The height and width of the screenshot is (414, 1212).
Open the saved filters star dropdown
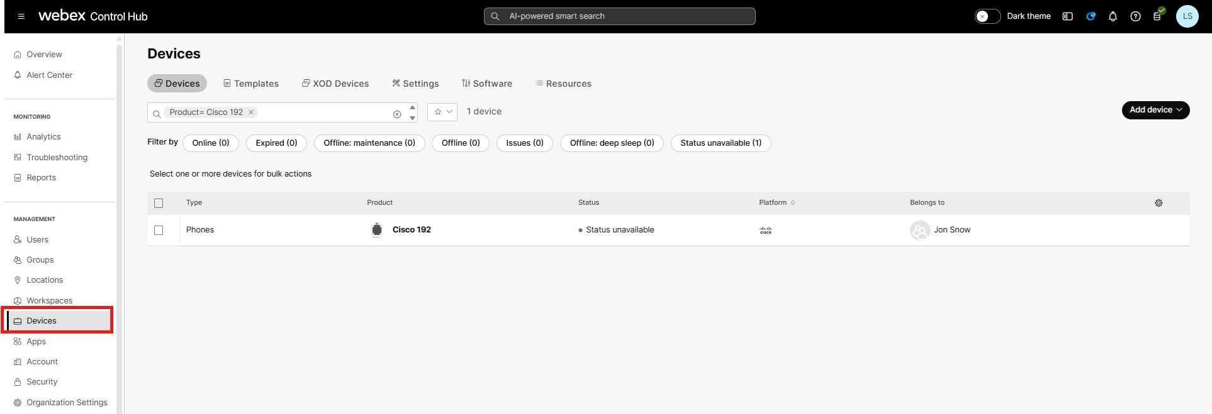tap(442, 112)
